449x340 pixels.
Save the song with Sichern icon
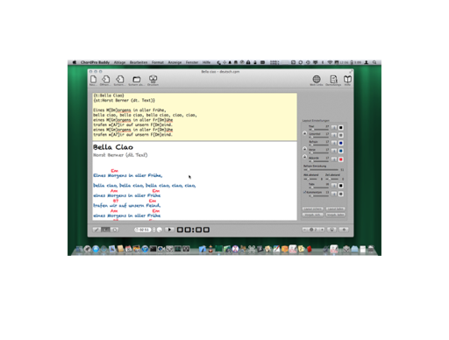(119, 80)
